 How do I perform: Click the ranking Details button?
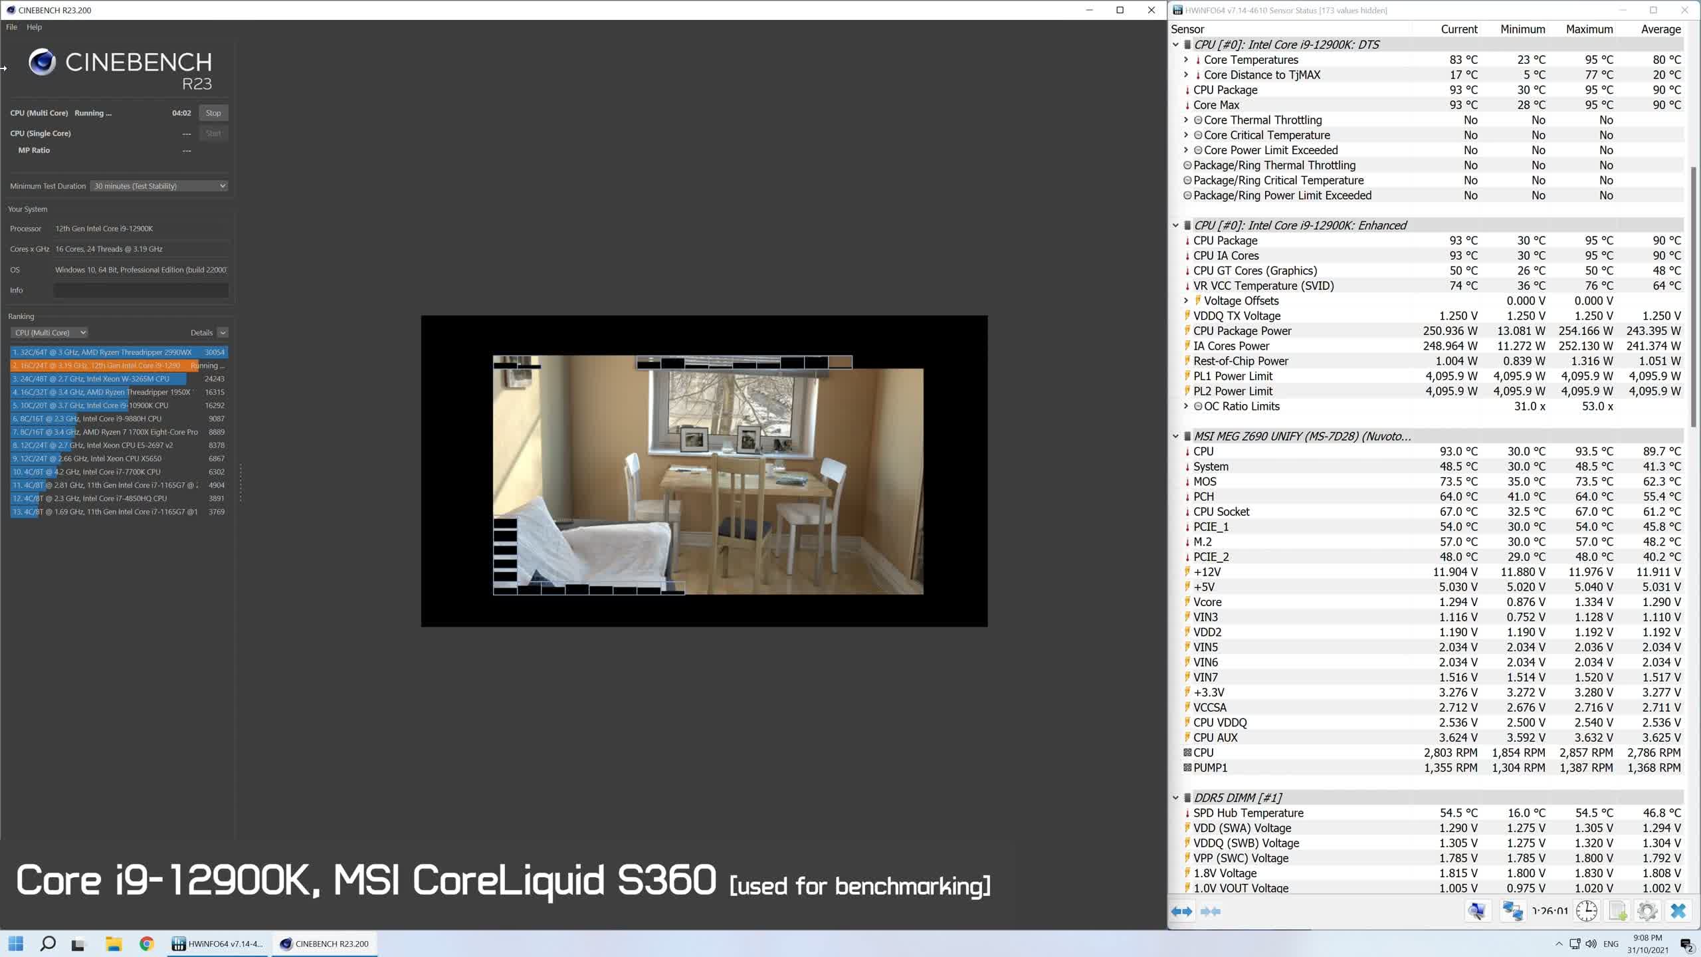[x=201, y=332]
